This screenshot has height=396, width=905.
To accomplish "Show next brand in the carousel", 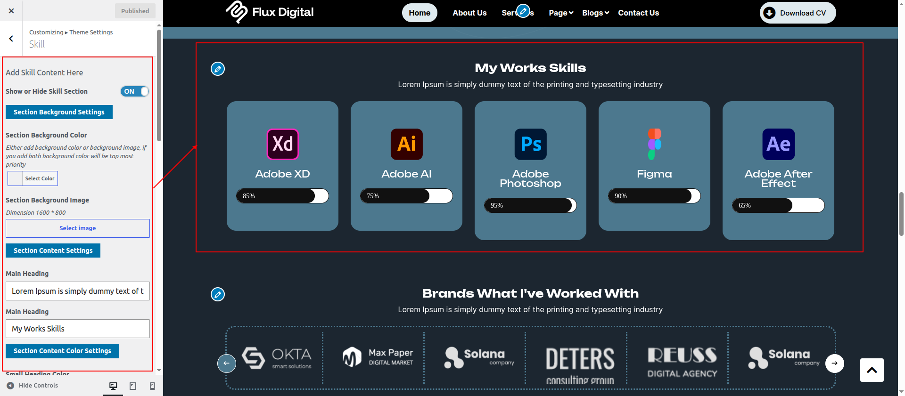I will 835,363.
